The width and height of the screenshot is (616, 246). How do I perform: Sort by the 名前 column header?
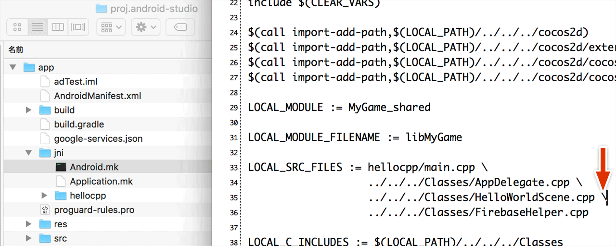click(16, 50)
